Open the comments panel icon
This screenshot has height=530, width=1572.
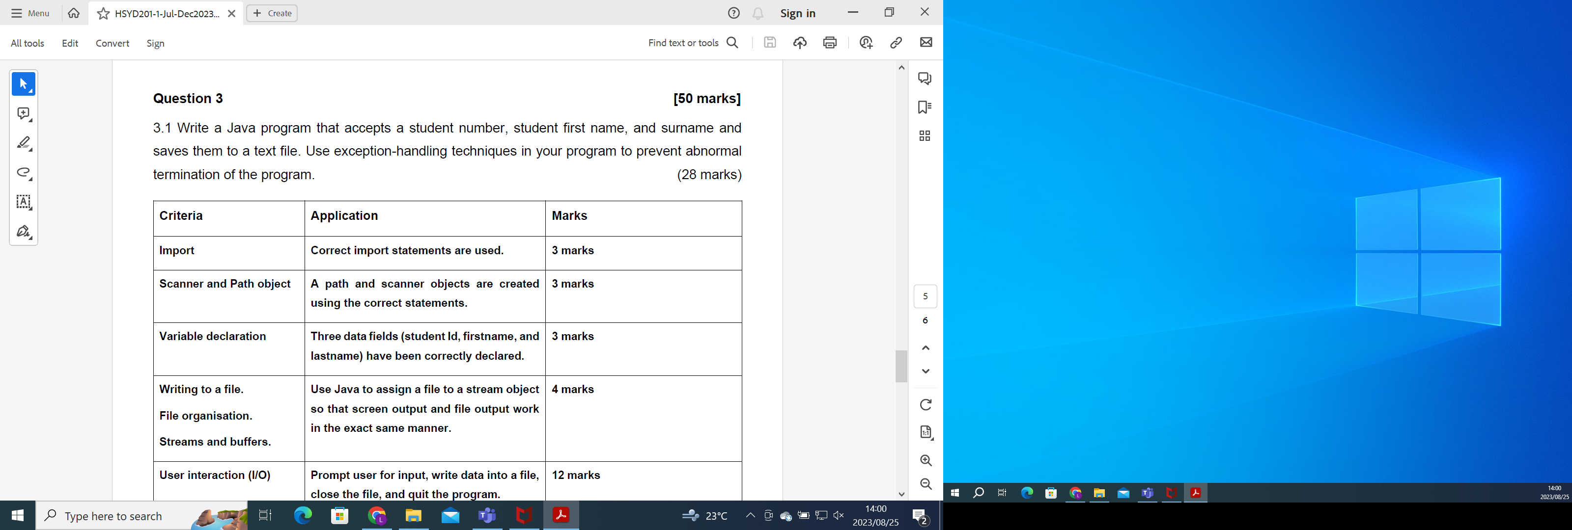(x=925, y=78)
